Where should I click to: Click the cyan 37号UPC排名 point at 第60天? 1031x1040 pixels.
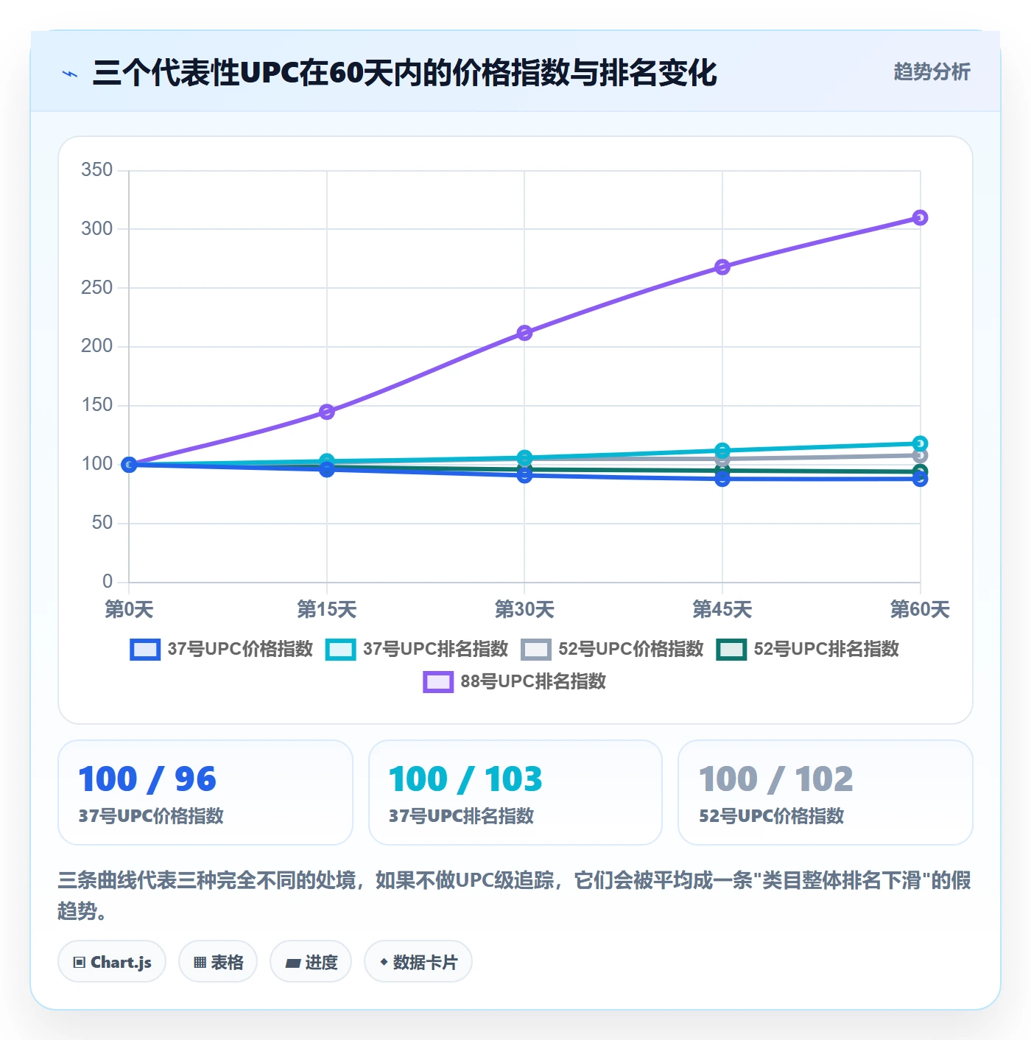coord(920,443)
